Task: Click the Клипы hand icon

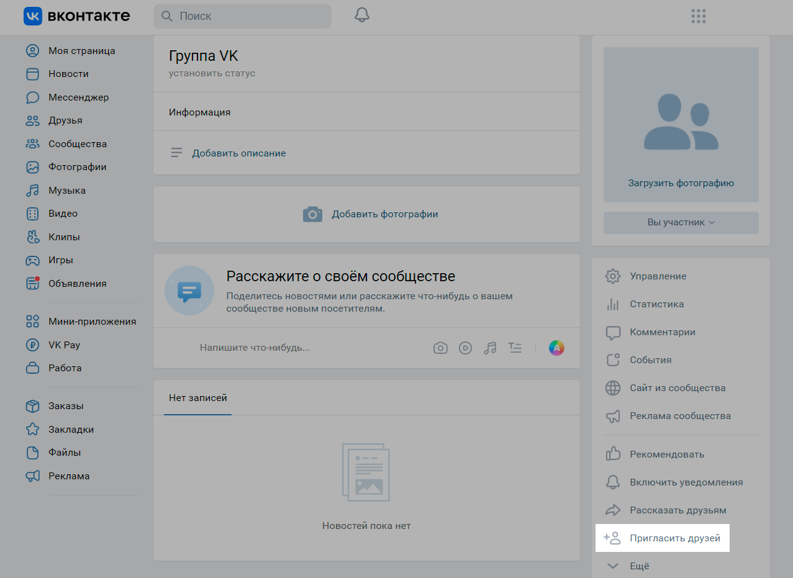Action: pyautogui.click(x=32, y=237)
